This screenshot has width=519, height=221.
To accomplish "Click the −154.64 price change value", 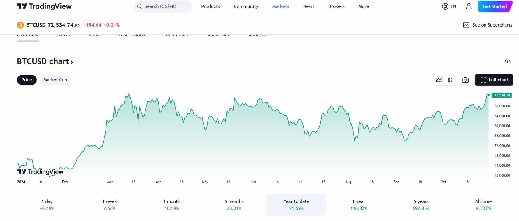I will tap(92, 25).
